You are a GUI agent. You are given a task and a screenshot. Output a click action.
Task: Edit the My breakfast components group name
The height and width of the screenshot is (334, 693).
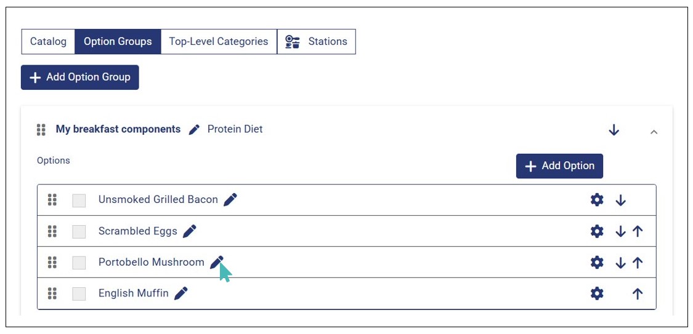(194, 129)
